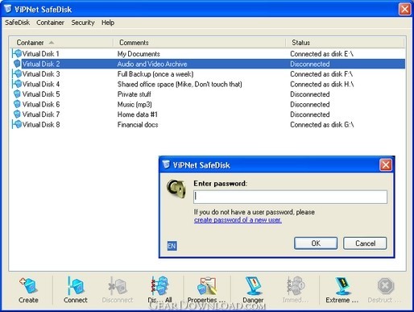Open the Security menu
This screenshot has width=414, height=312.
click(x=83, y=23)
